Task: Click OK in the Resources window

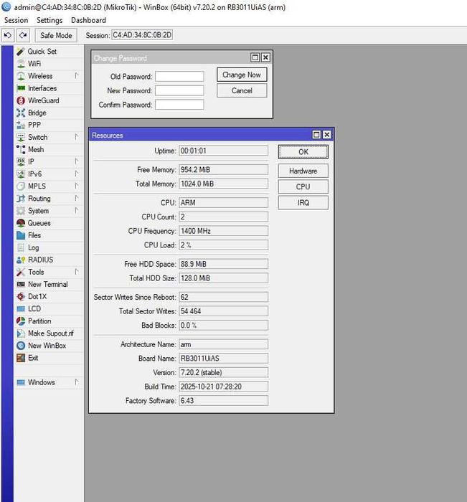Action: [303, 152]
